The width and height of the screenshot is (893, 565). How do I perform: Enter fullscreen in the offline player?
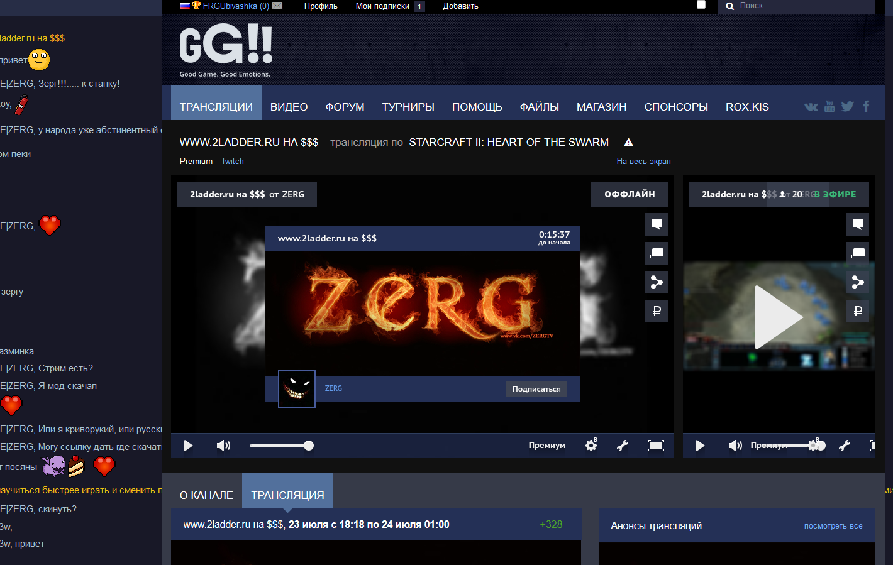coord(656,446)
